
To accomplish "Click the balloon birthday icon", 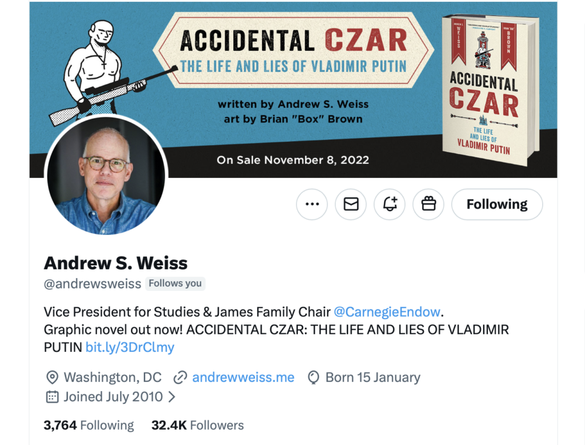I will (x=314, y=378).
